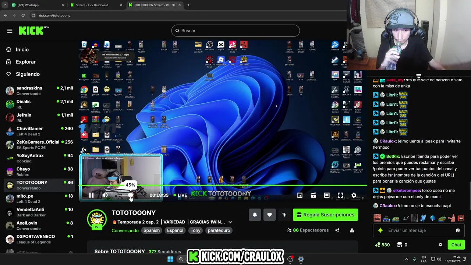
Task: Open Diealis channel in sidebar
Action: point(39,104)
